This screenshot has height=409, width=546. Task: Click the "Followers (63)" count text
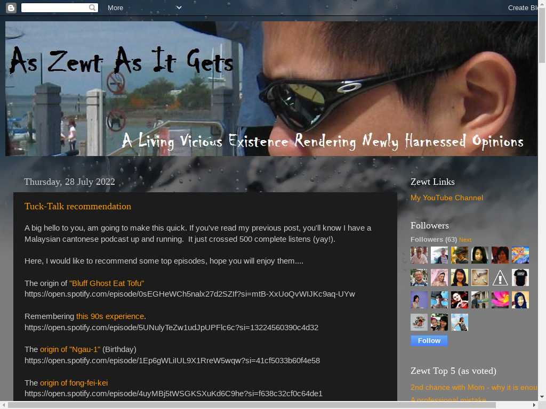[x=433, y=239]
